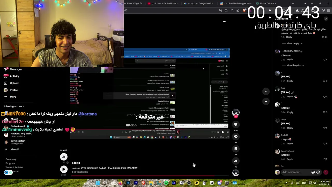The height and width of the screenshot is (187, 332).
Task: Like the video with heart icon
Action: (236, 124)
